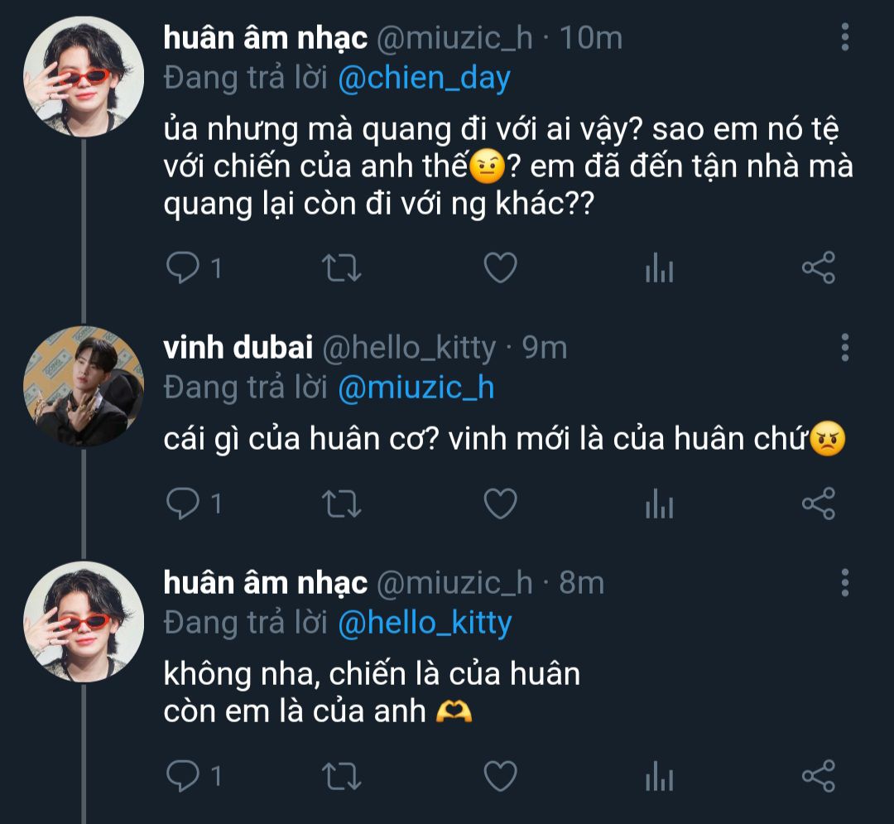Open more options on vinh dubai's tweet
Screen dimensions: 894x824
(x=844, y=348)
